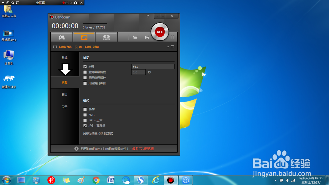The height and width of the screenshot is (185, 329).
Task: Select the 无标题.png desktop file
Action: [9, 35]
